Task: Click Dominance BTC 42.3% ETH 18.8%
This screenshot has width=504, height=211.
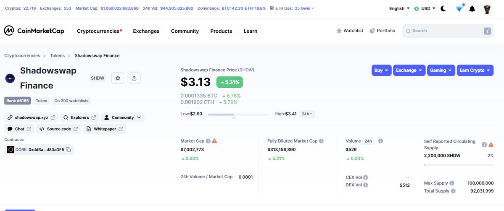Action: (244, 8)
